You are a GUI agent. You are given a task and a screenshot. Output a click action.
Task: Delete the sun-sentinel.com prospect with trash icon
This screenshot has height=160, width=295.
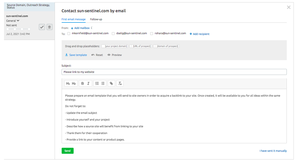pyautogui.click(x=49, y=27)
